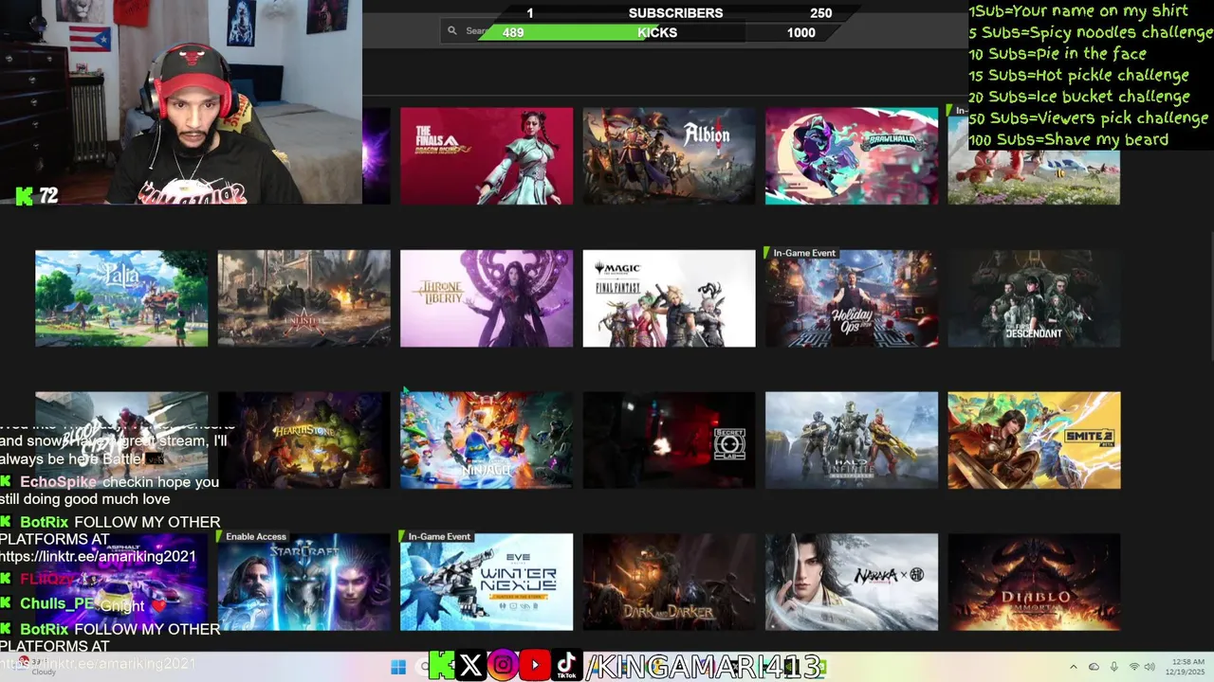Open the EVE Winter Nexus tile
The height and width of the screenshot is (682, 1214).
pyautogui.click(x=487, y=583)
